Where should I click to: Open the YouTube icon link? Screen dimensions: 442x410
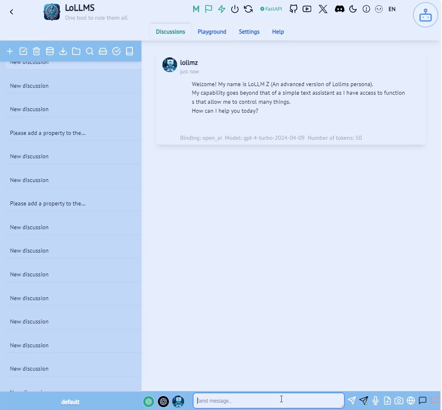pyautogui.click(x=307, y=9)
